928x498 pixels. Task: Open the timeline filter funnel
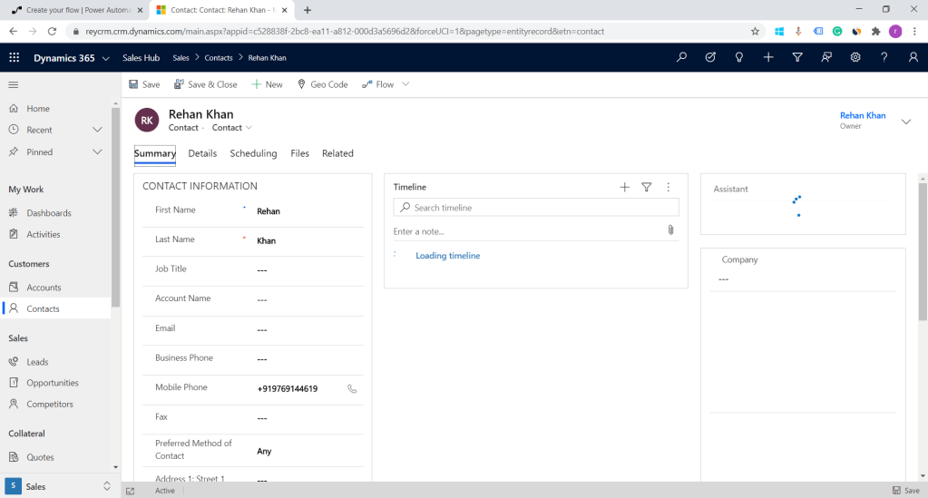[x=647, y=187]
